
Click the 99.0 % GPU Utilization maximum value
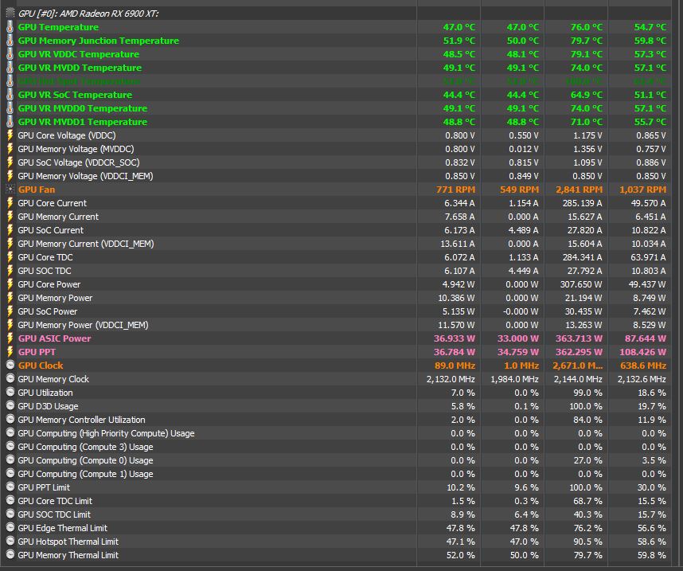[x=588, y=393]
